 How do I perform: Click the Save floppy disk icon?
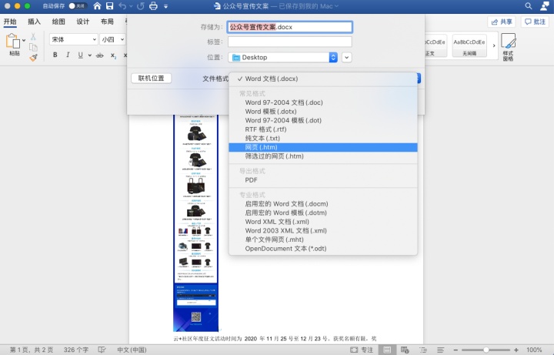click(110, 6)
